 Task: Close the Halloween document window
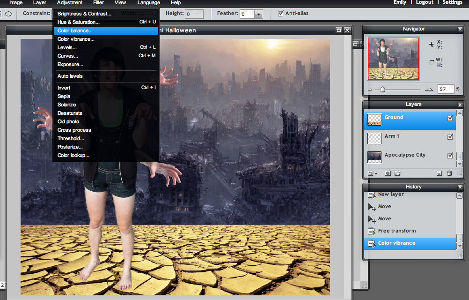coord(347,30)
